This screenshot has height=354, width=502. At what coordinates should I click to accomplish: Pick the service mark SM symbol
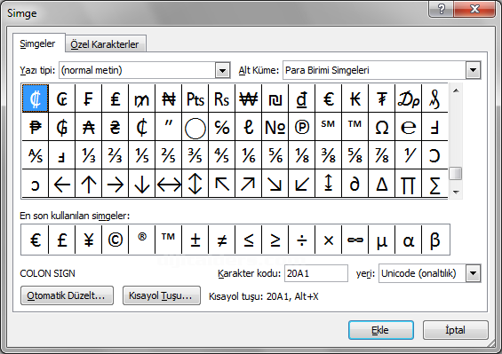point(328,127)
